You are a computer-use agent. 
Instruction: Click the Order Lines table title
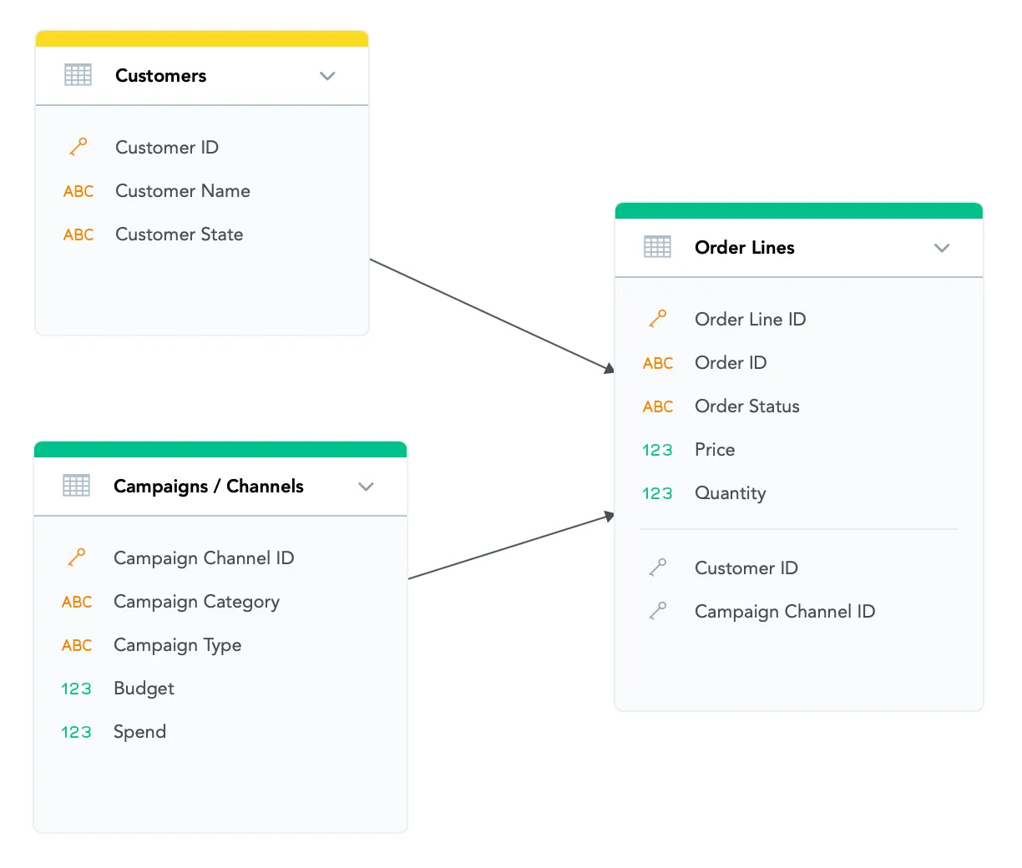(744, 247)
